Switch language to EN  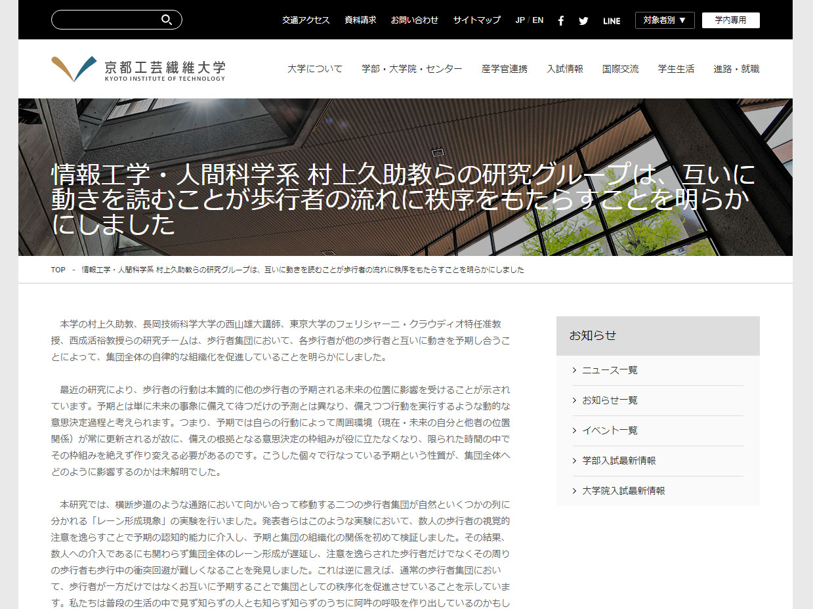pyautogui.click(x=538, y=20)
